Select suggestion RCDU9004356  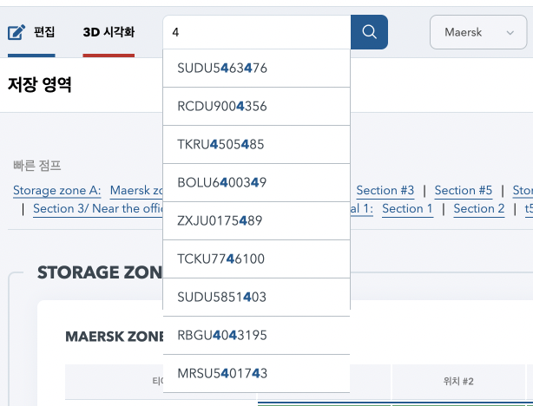point(221,106)
